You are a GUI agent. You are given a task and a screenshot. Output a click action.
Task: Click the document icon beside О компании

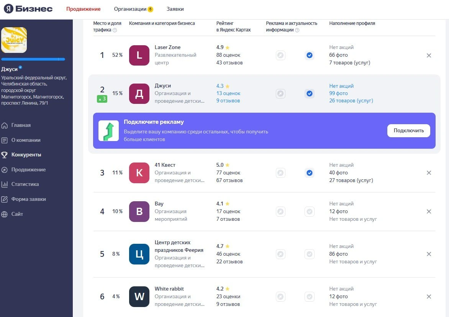coord(4,140)
